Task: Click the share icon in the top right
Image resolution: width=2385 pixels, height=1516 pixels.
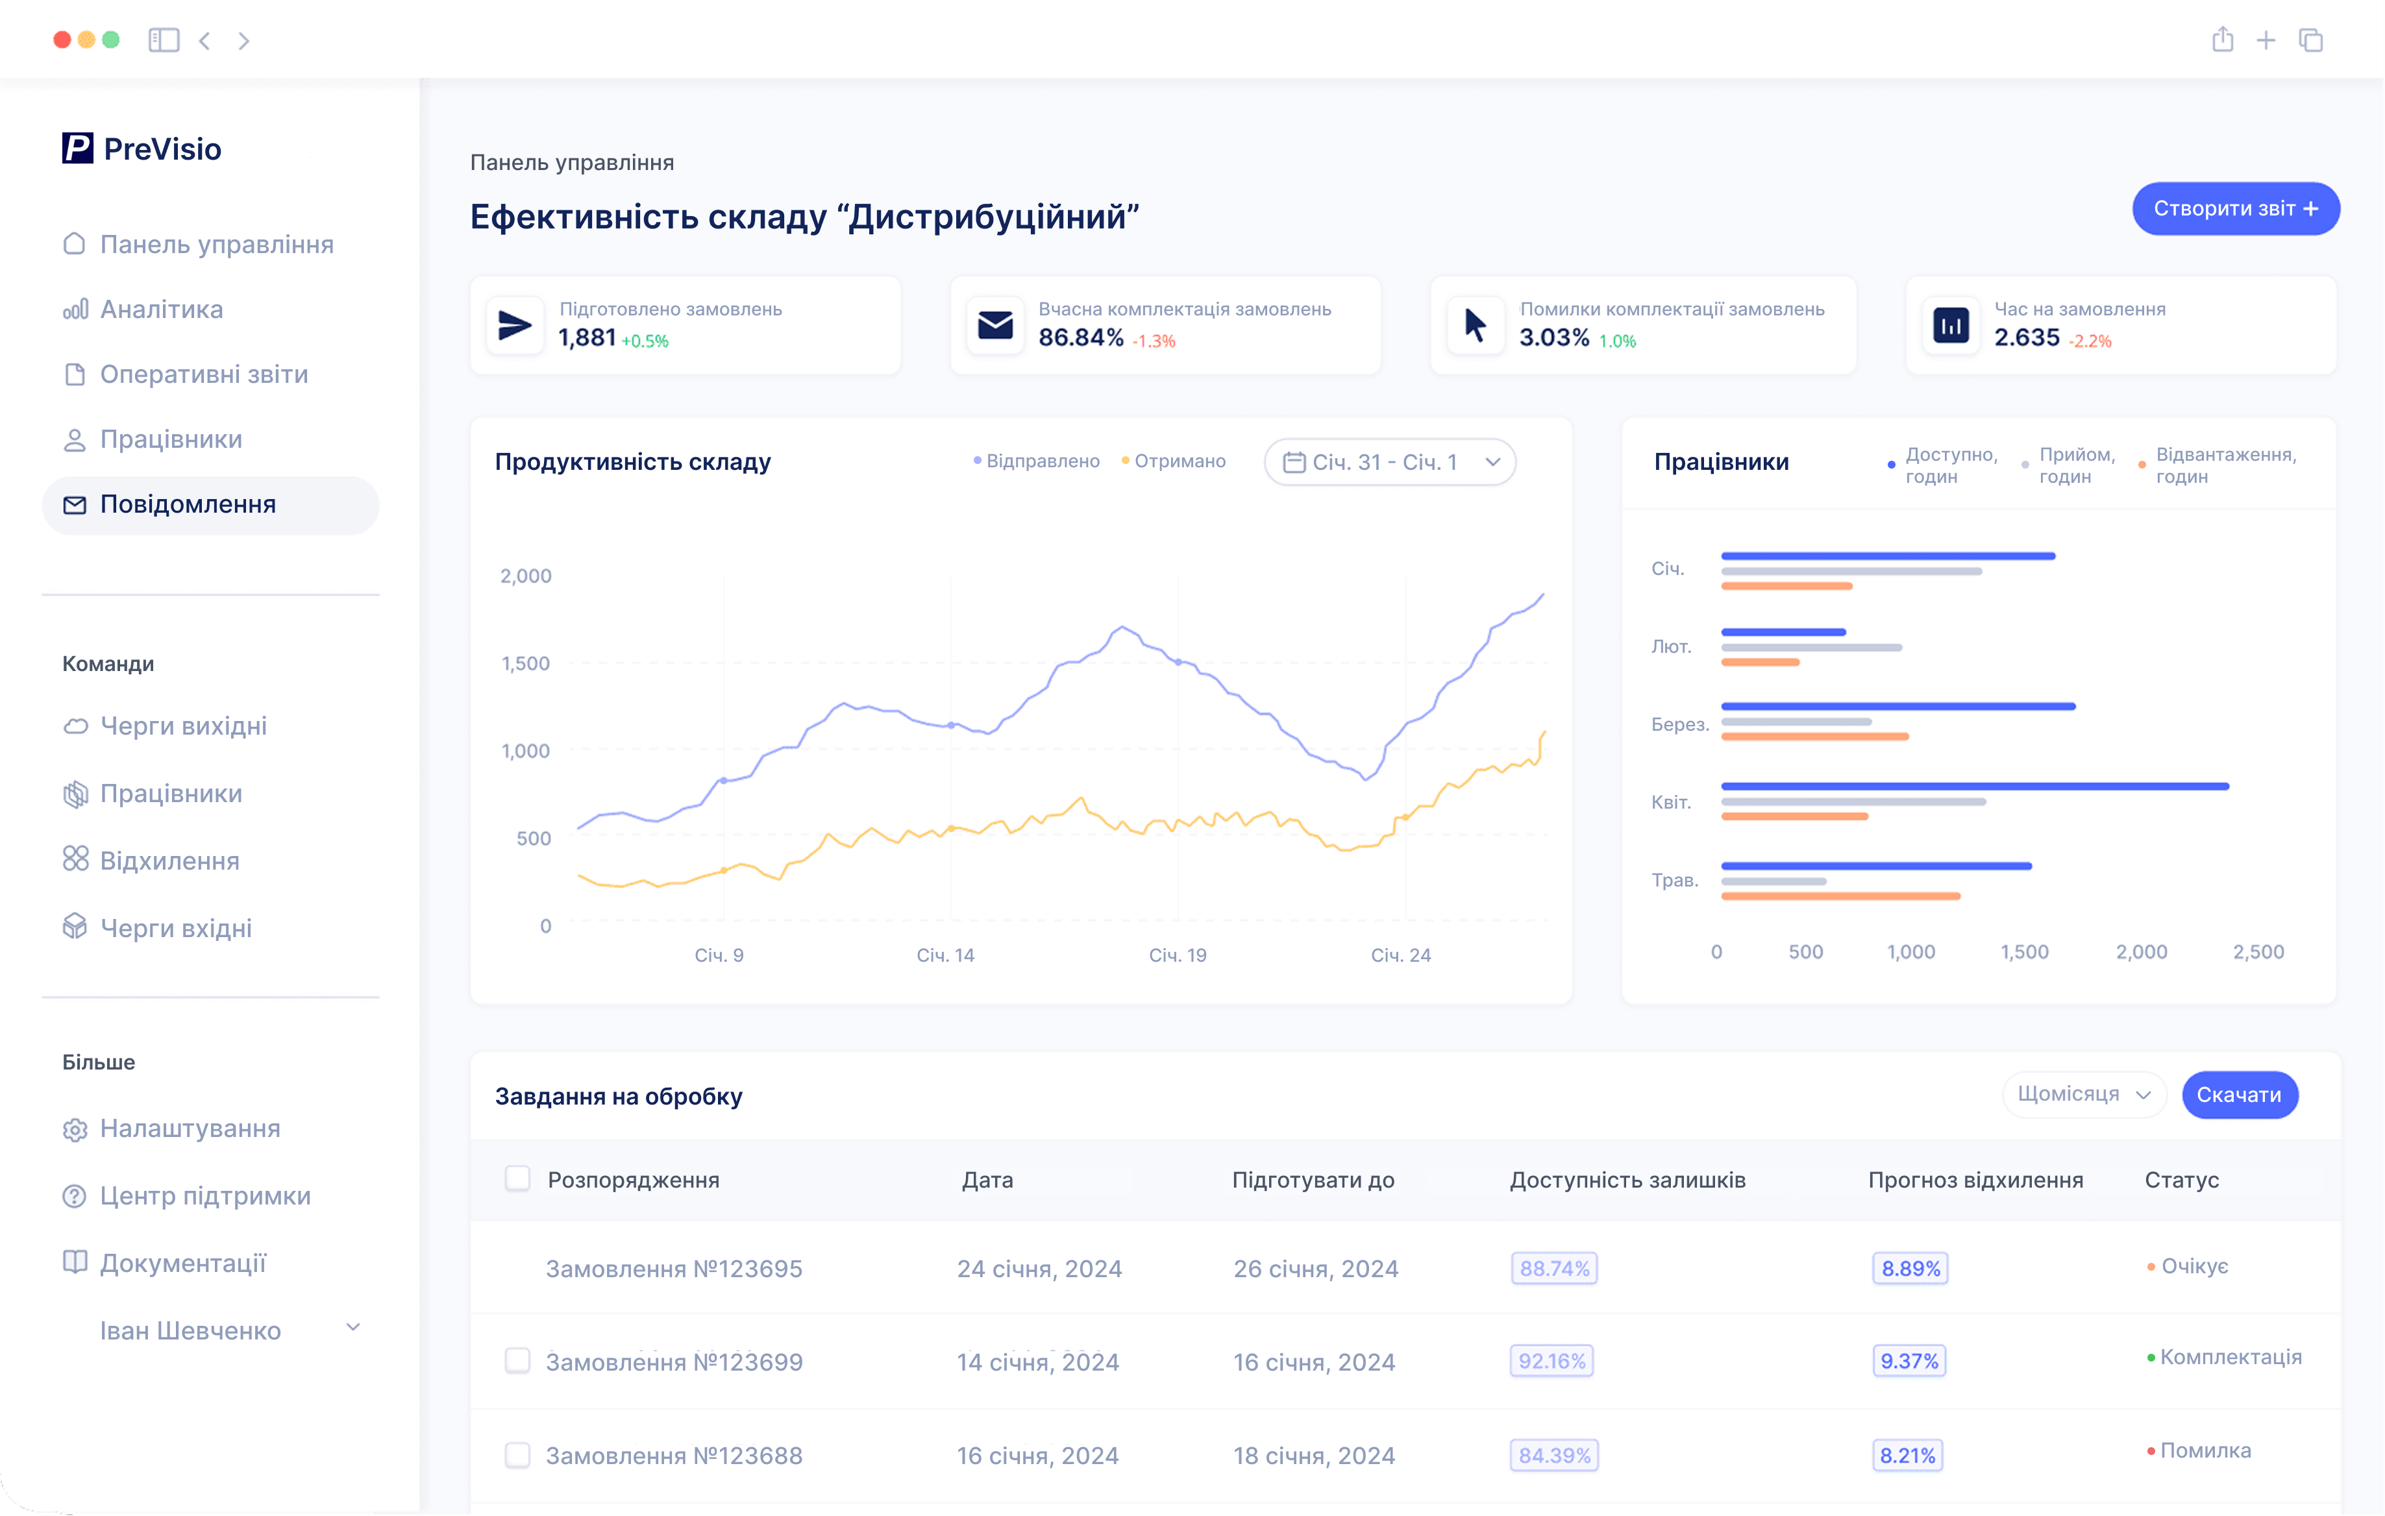Action: click(x=2223, y=41)
